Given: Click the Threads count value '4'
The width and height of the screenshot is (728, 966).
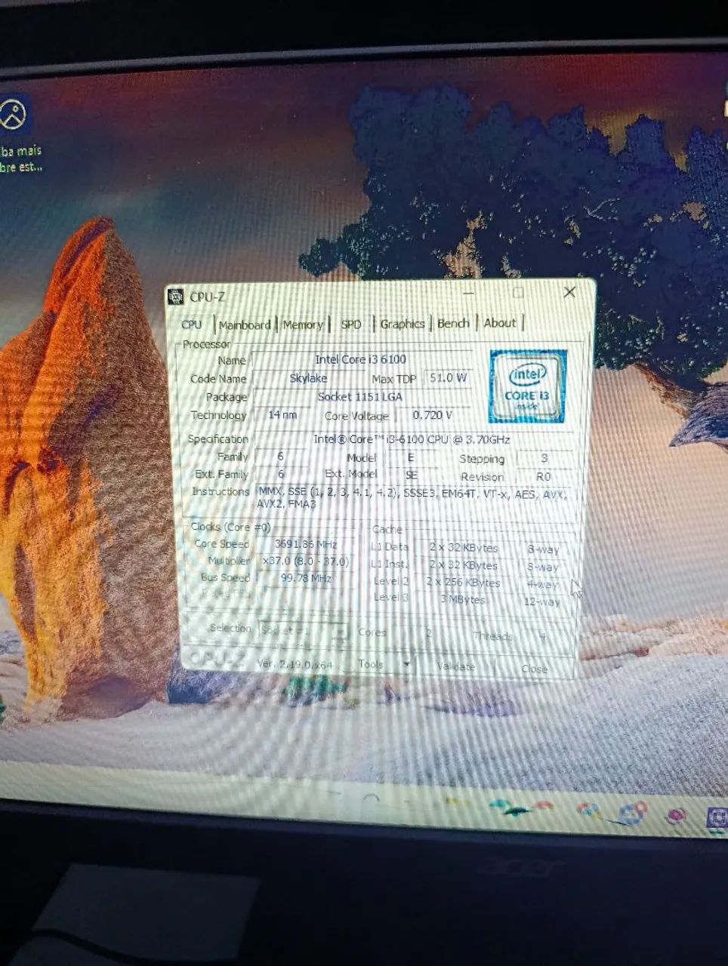Looking at the screenshot, I should [542, 637].
